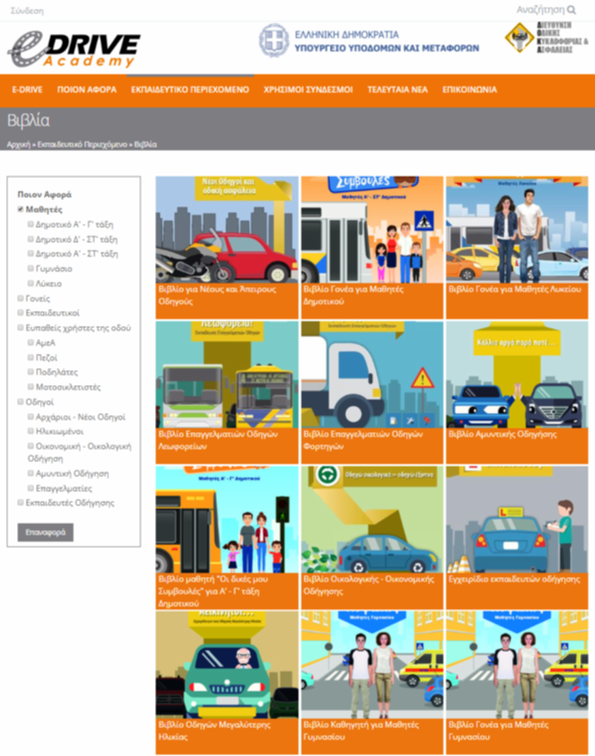Click the Βιβλίο Επαγγελματιών Οδηγών Φορτηγών thumbnail
Viewport: 595px width, 756px height.
(371, 374)
